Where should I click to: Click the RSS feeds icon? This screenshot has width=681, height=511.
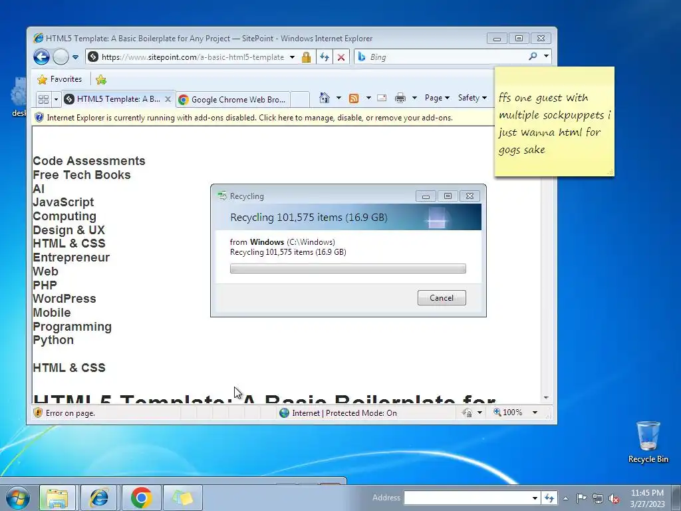click(x=354, y=98)
